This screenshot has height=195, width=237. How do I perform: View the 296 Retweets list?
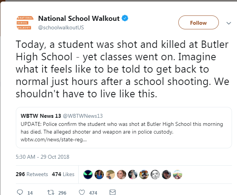32,174
